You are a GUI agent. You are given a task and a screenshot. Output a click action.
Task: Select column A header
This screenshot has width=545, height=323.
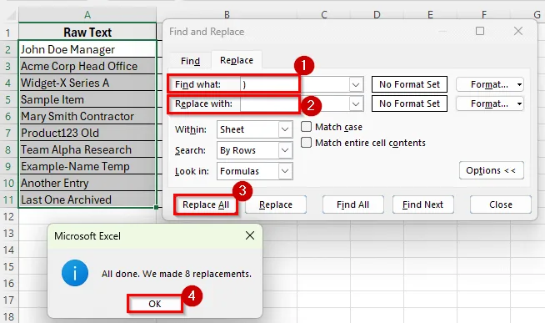(87, 15)
